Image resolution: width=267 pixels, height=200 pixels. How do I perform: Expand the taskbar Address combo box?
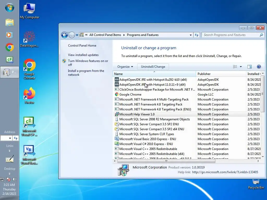10,138
